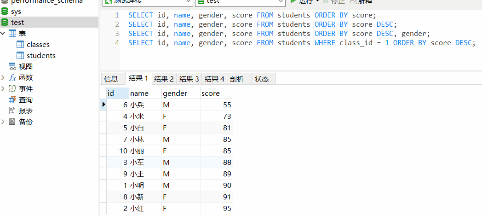Select the sys database icon
Image resolution: width=482 pixels, height=216 pixels.
coord(5,12)
